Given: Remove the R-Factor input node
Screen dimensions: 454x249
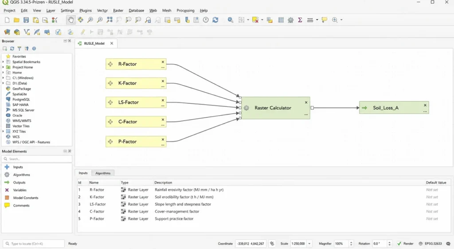Looking at the screenshot, I should coord(163,62).
